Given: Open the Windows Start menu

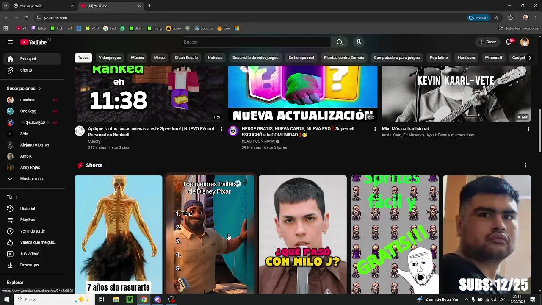Looking at the screenshot, I should [6, 299].
